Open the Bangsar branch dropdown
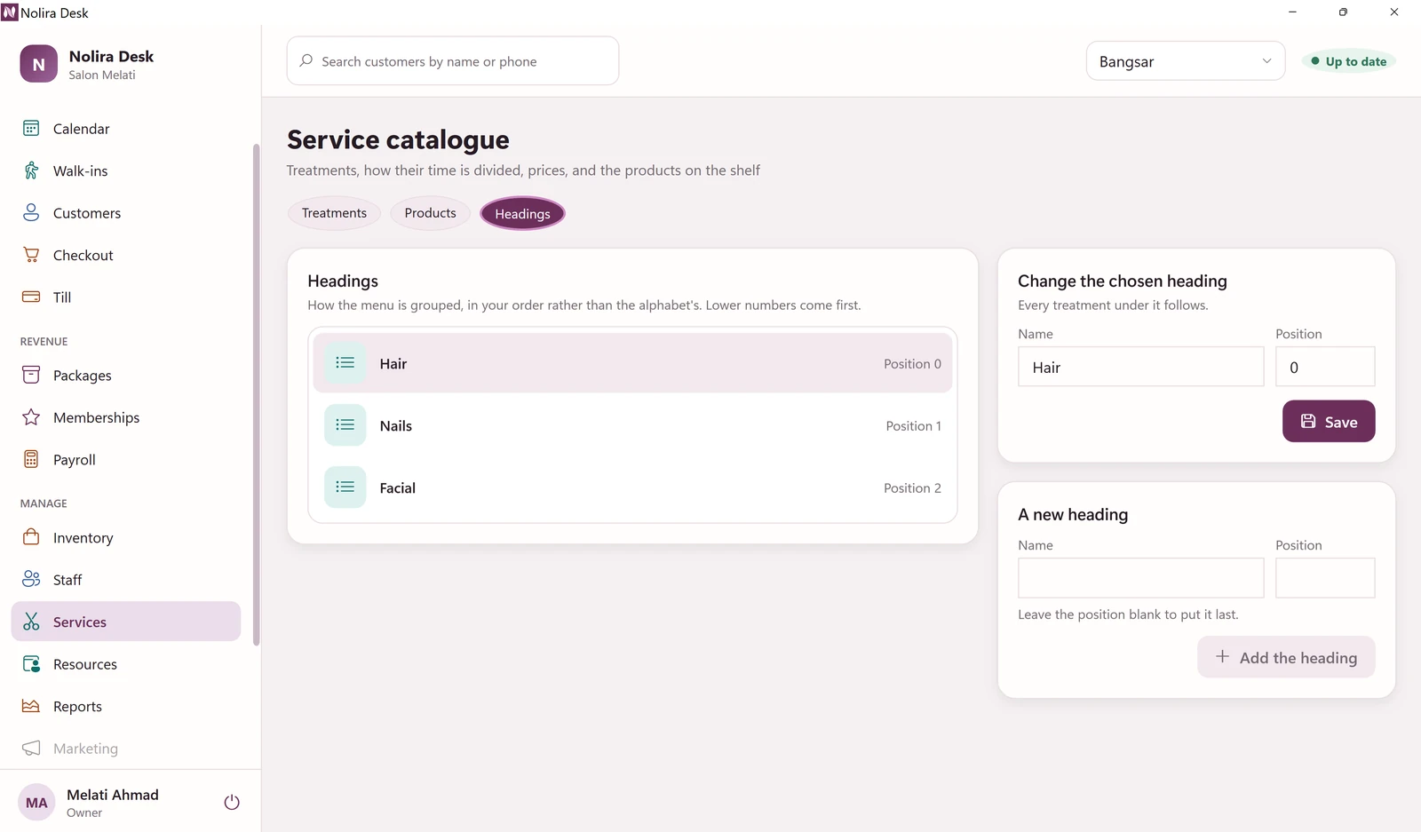 (x=1186, y=61)
